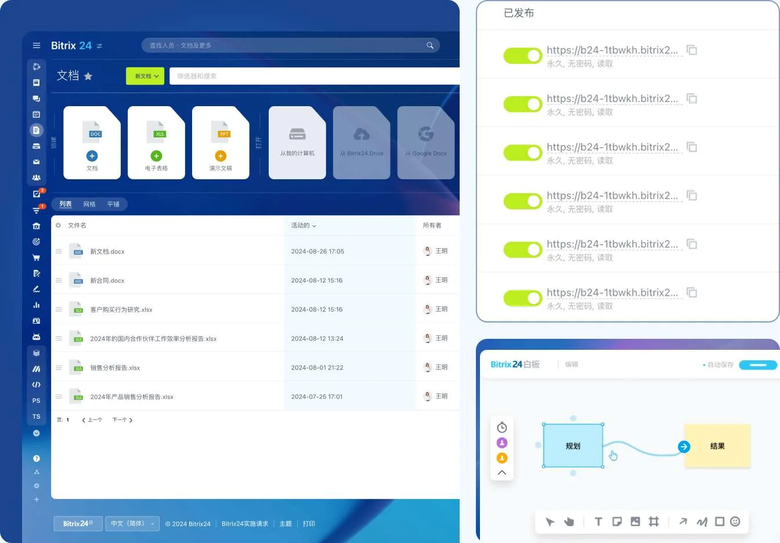Disable the fourth published link toggle
This screenshot has height=543, width=780.
(x=523, y=201)
